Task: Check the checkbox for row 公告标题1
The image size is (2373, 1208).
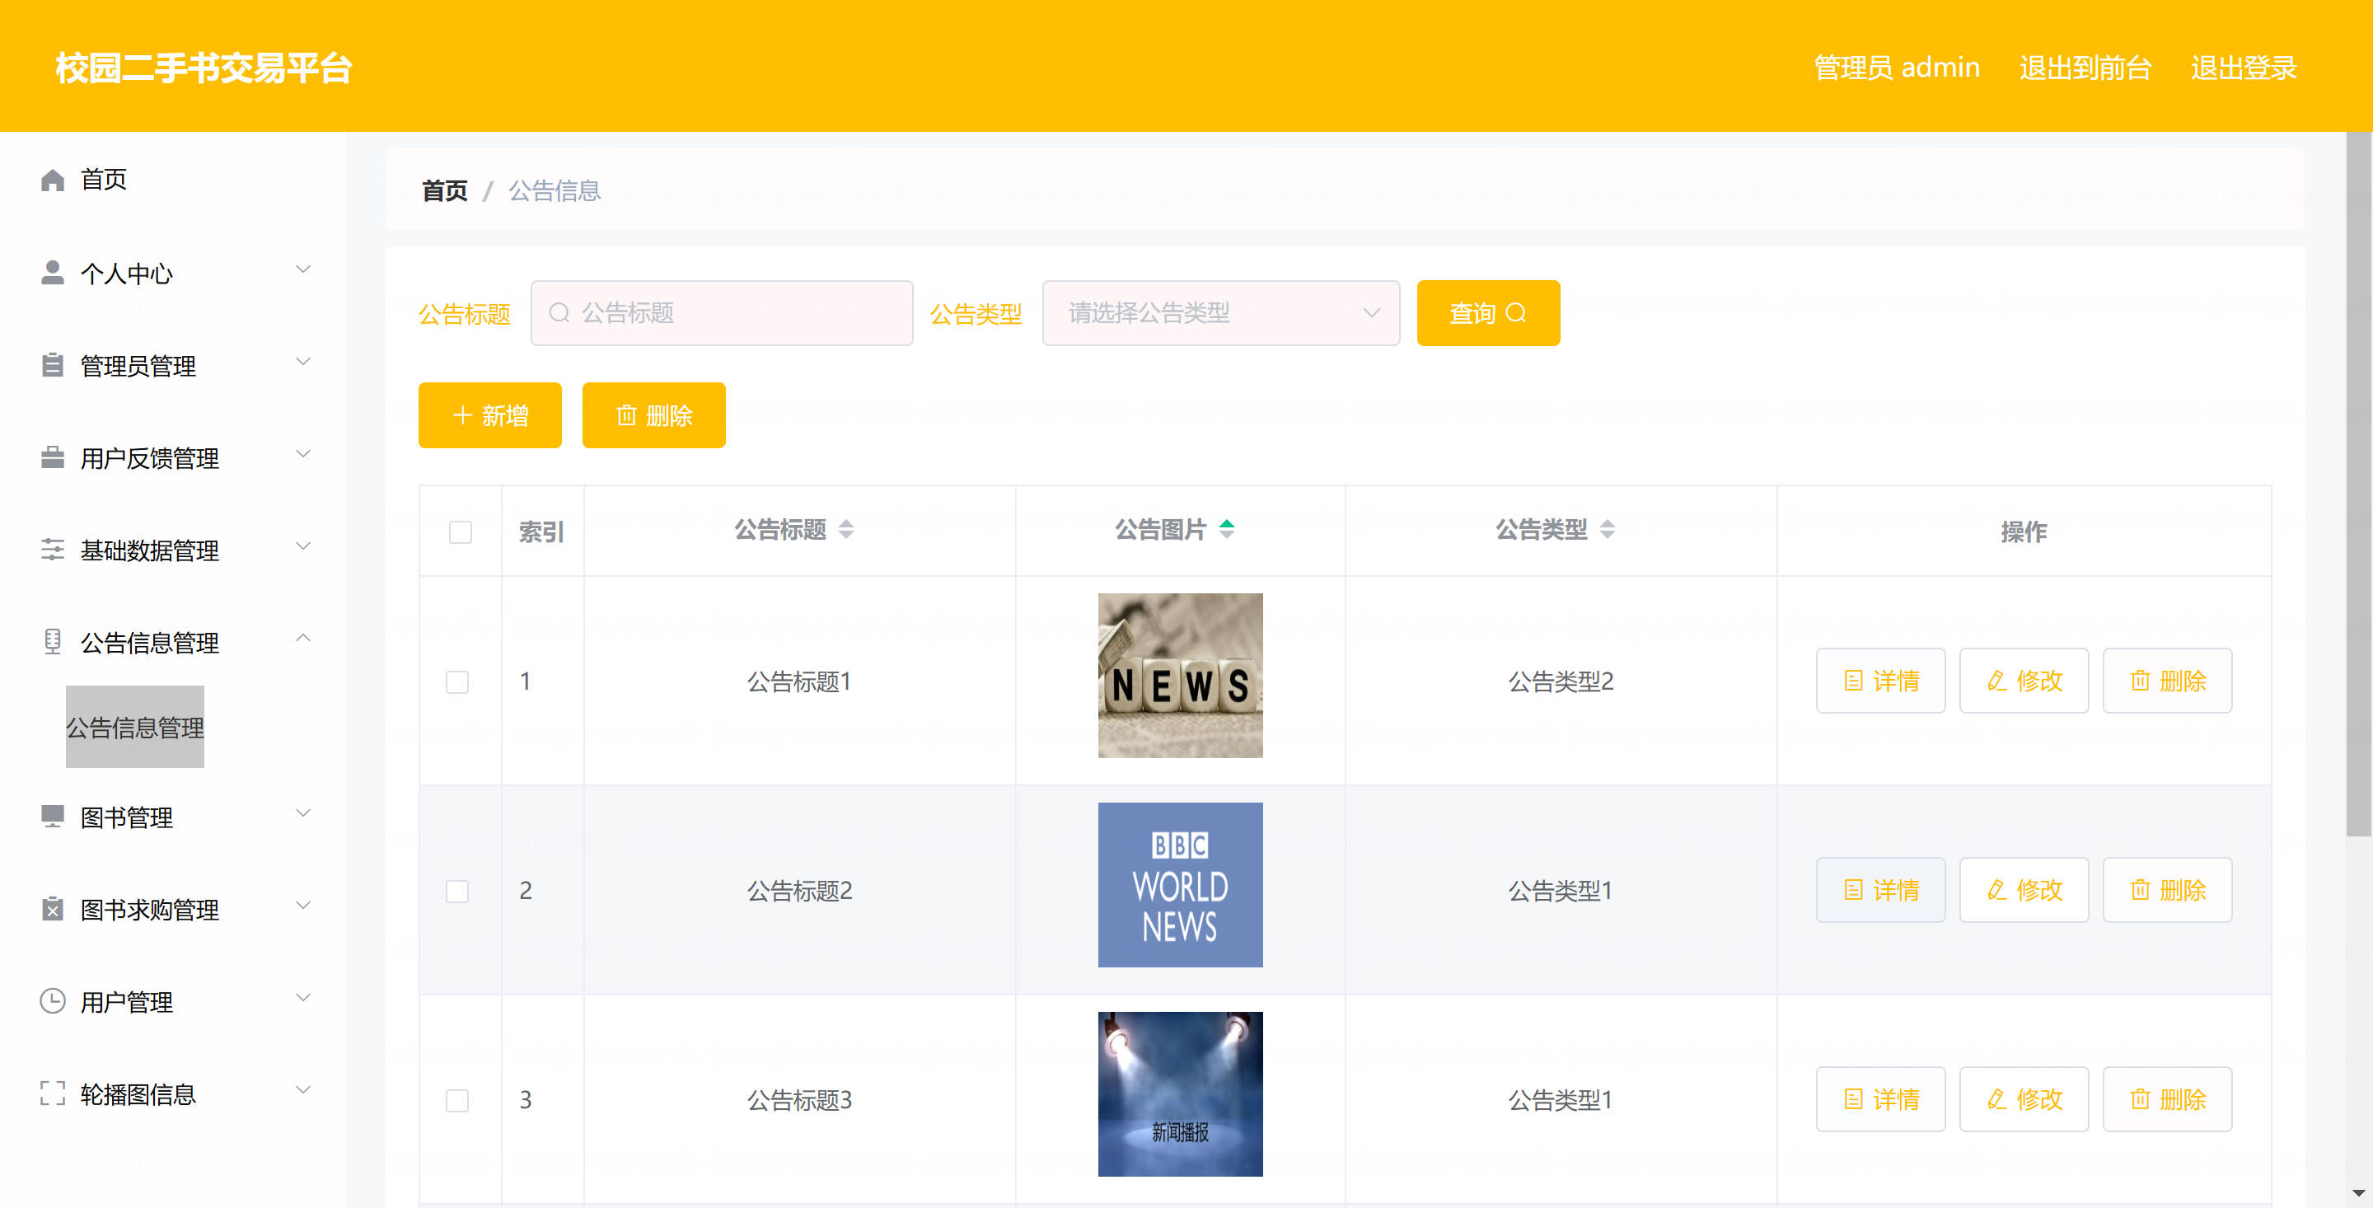Action: click(x=457, y=681)
